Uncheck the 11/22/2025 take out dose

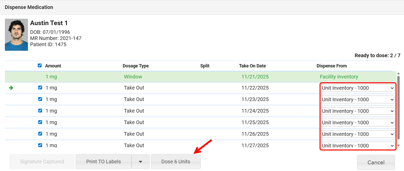pos(40,88)
